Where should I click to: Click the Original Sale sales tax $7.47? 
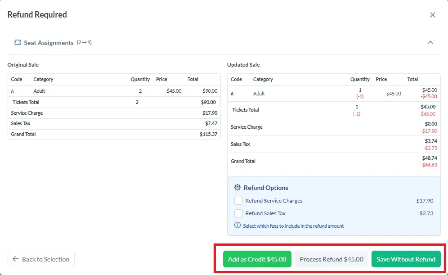coord(211,123)
